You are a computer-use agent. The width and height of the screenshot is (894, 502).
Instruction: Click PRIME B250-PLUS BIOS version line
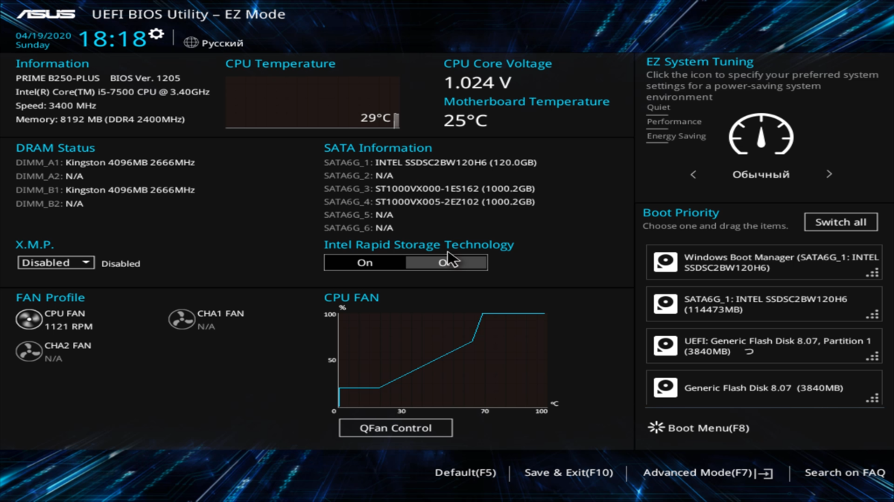coord(98,78)
